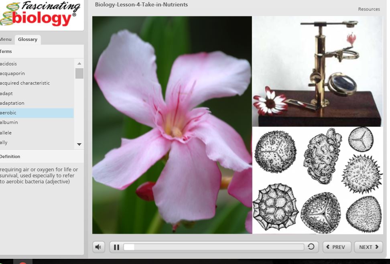390x264 pixels.
Task: Choose glossary term allele
Action: 37,133
